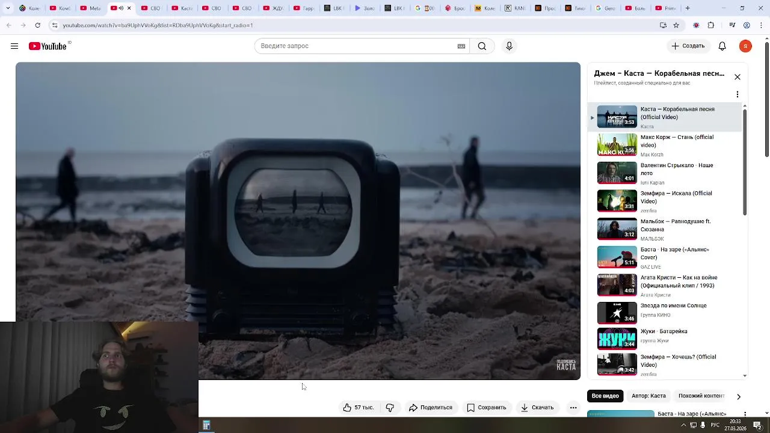Click the install/cast icon in the address bar
770x433 pixels.
pos(663,25)
